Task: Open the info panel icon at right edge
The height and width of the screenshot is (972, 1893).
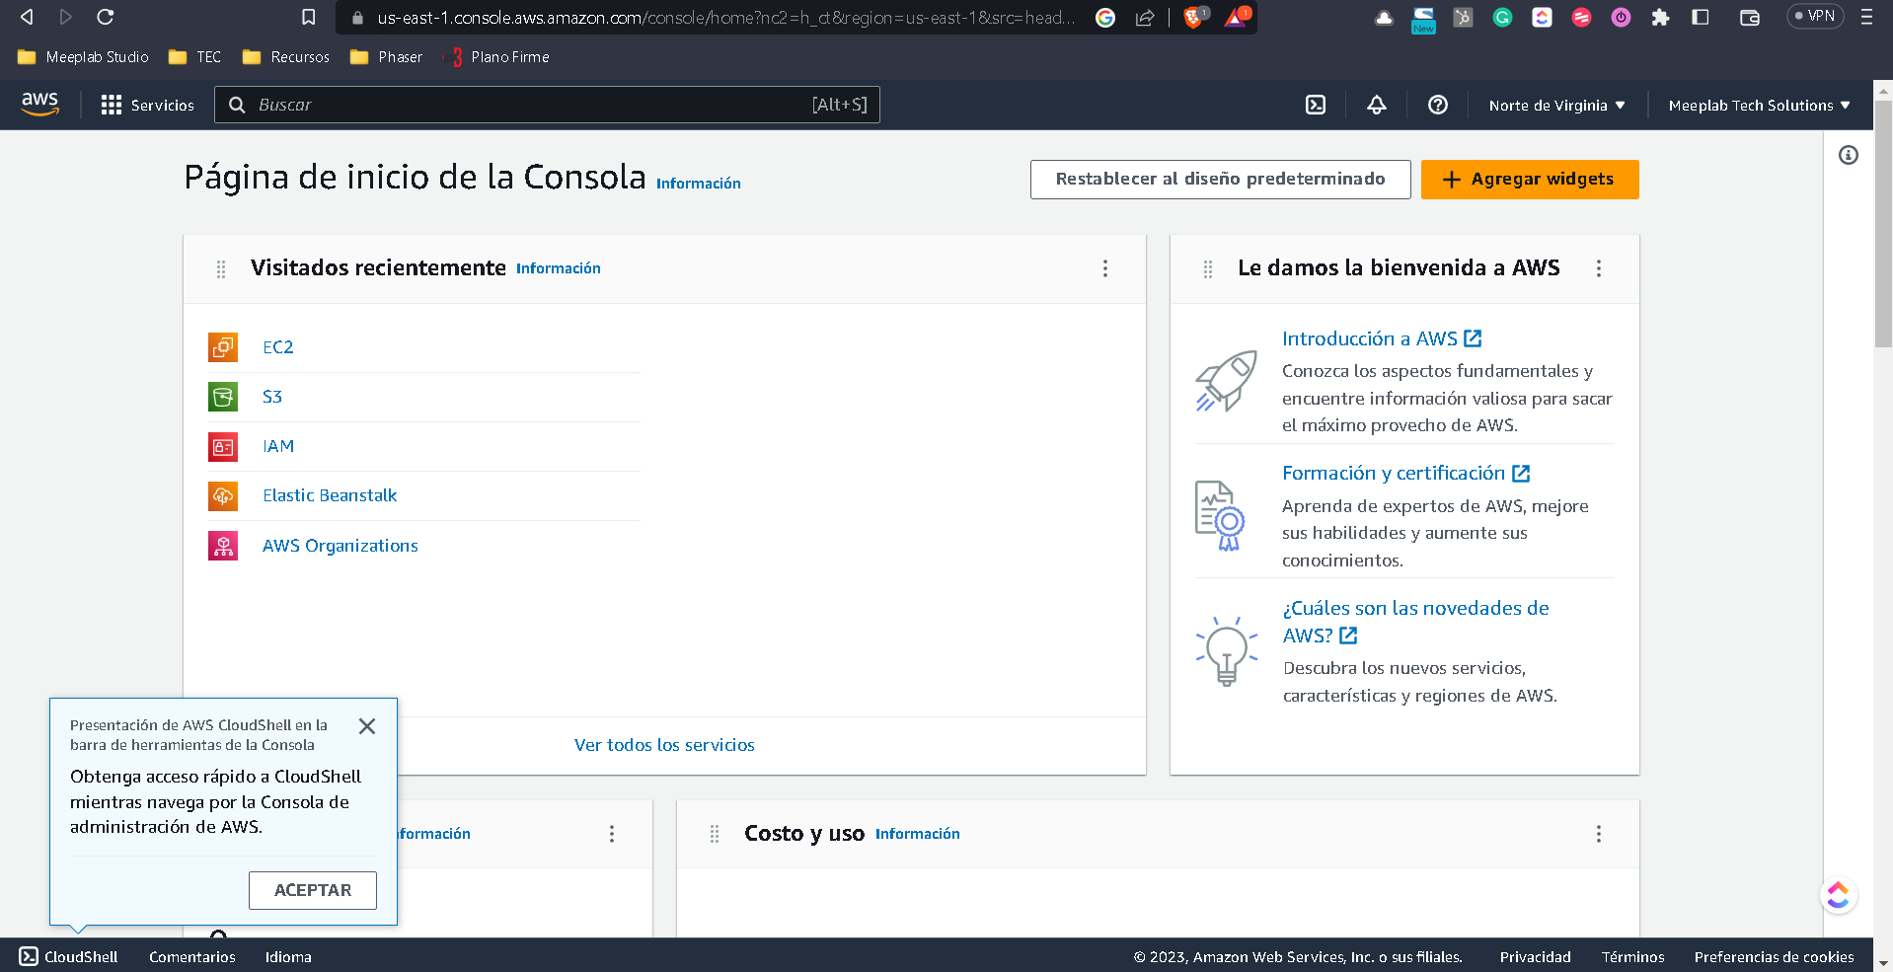Action: pos(1849,155)
